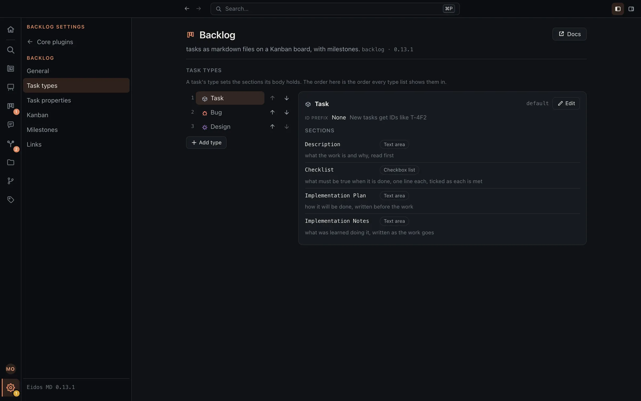
Task: Move the Task type down
Action: pyautogui.click(x=287, y=98)
